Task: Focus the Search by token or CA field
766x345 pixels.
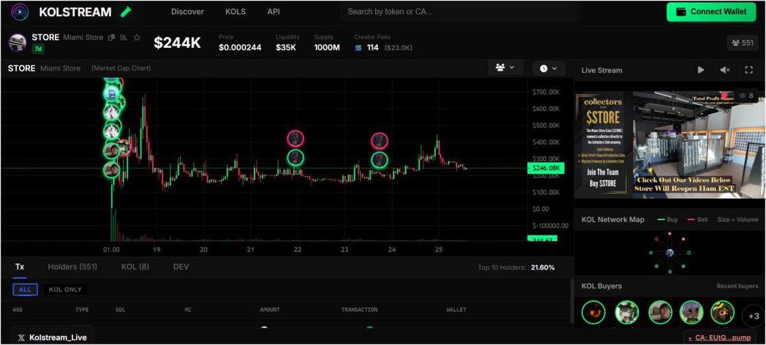Action: click(x=460, y=11)
